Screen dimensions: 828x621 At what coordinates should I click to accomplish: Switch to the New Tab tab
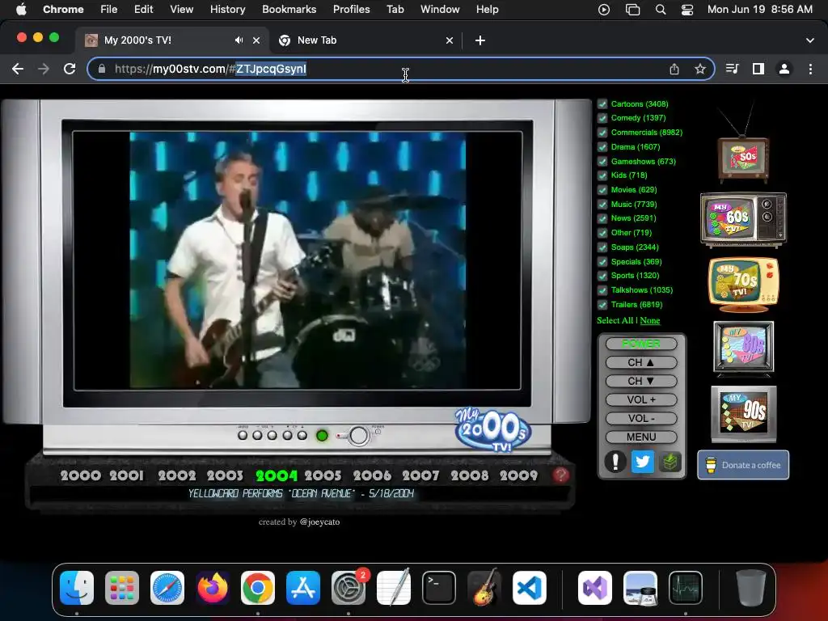[366, 40]
